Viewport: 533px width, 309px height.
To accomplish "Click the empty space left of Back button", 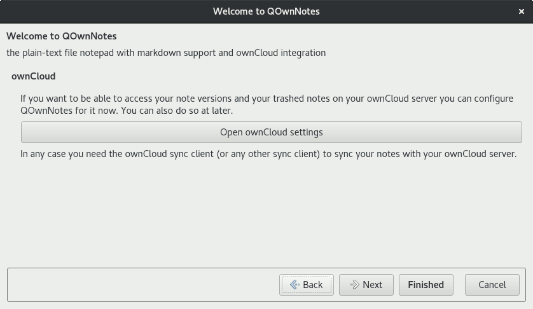I will 142,285.
